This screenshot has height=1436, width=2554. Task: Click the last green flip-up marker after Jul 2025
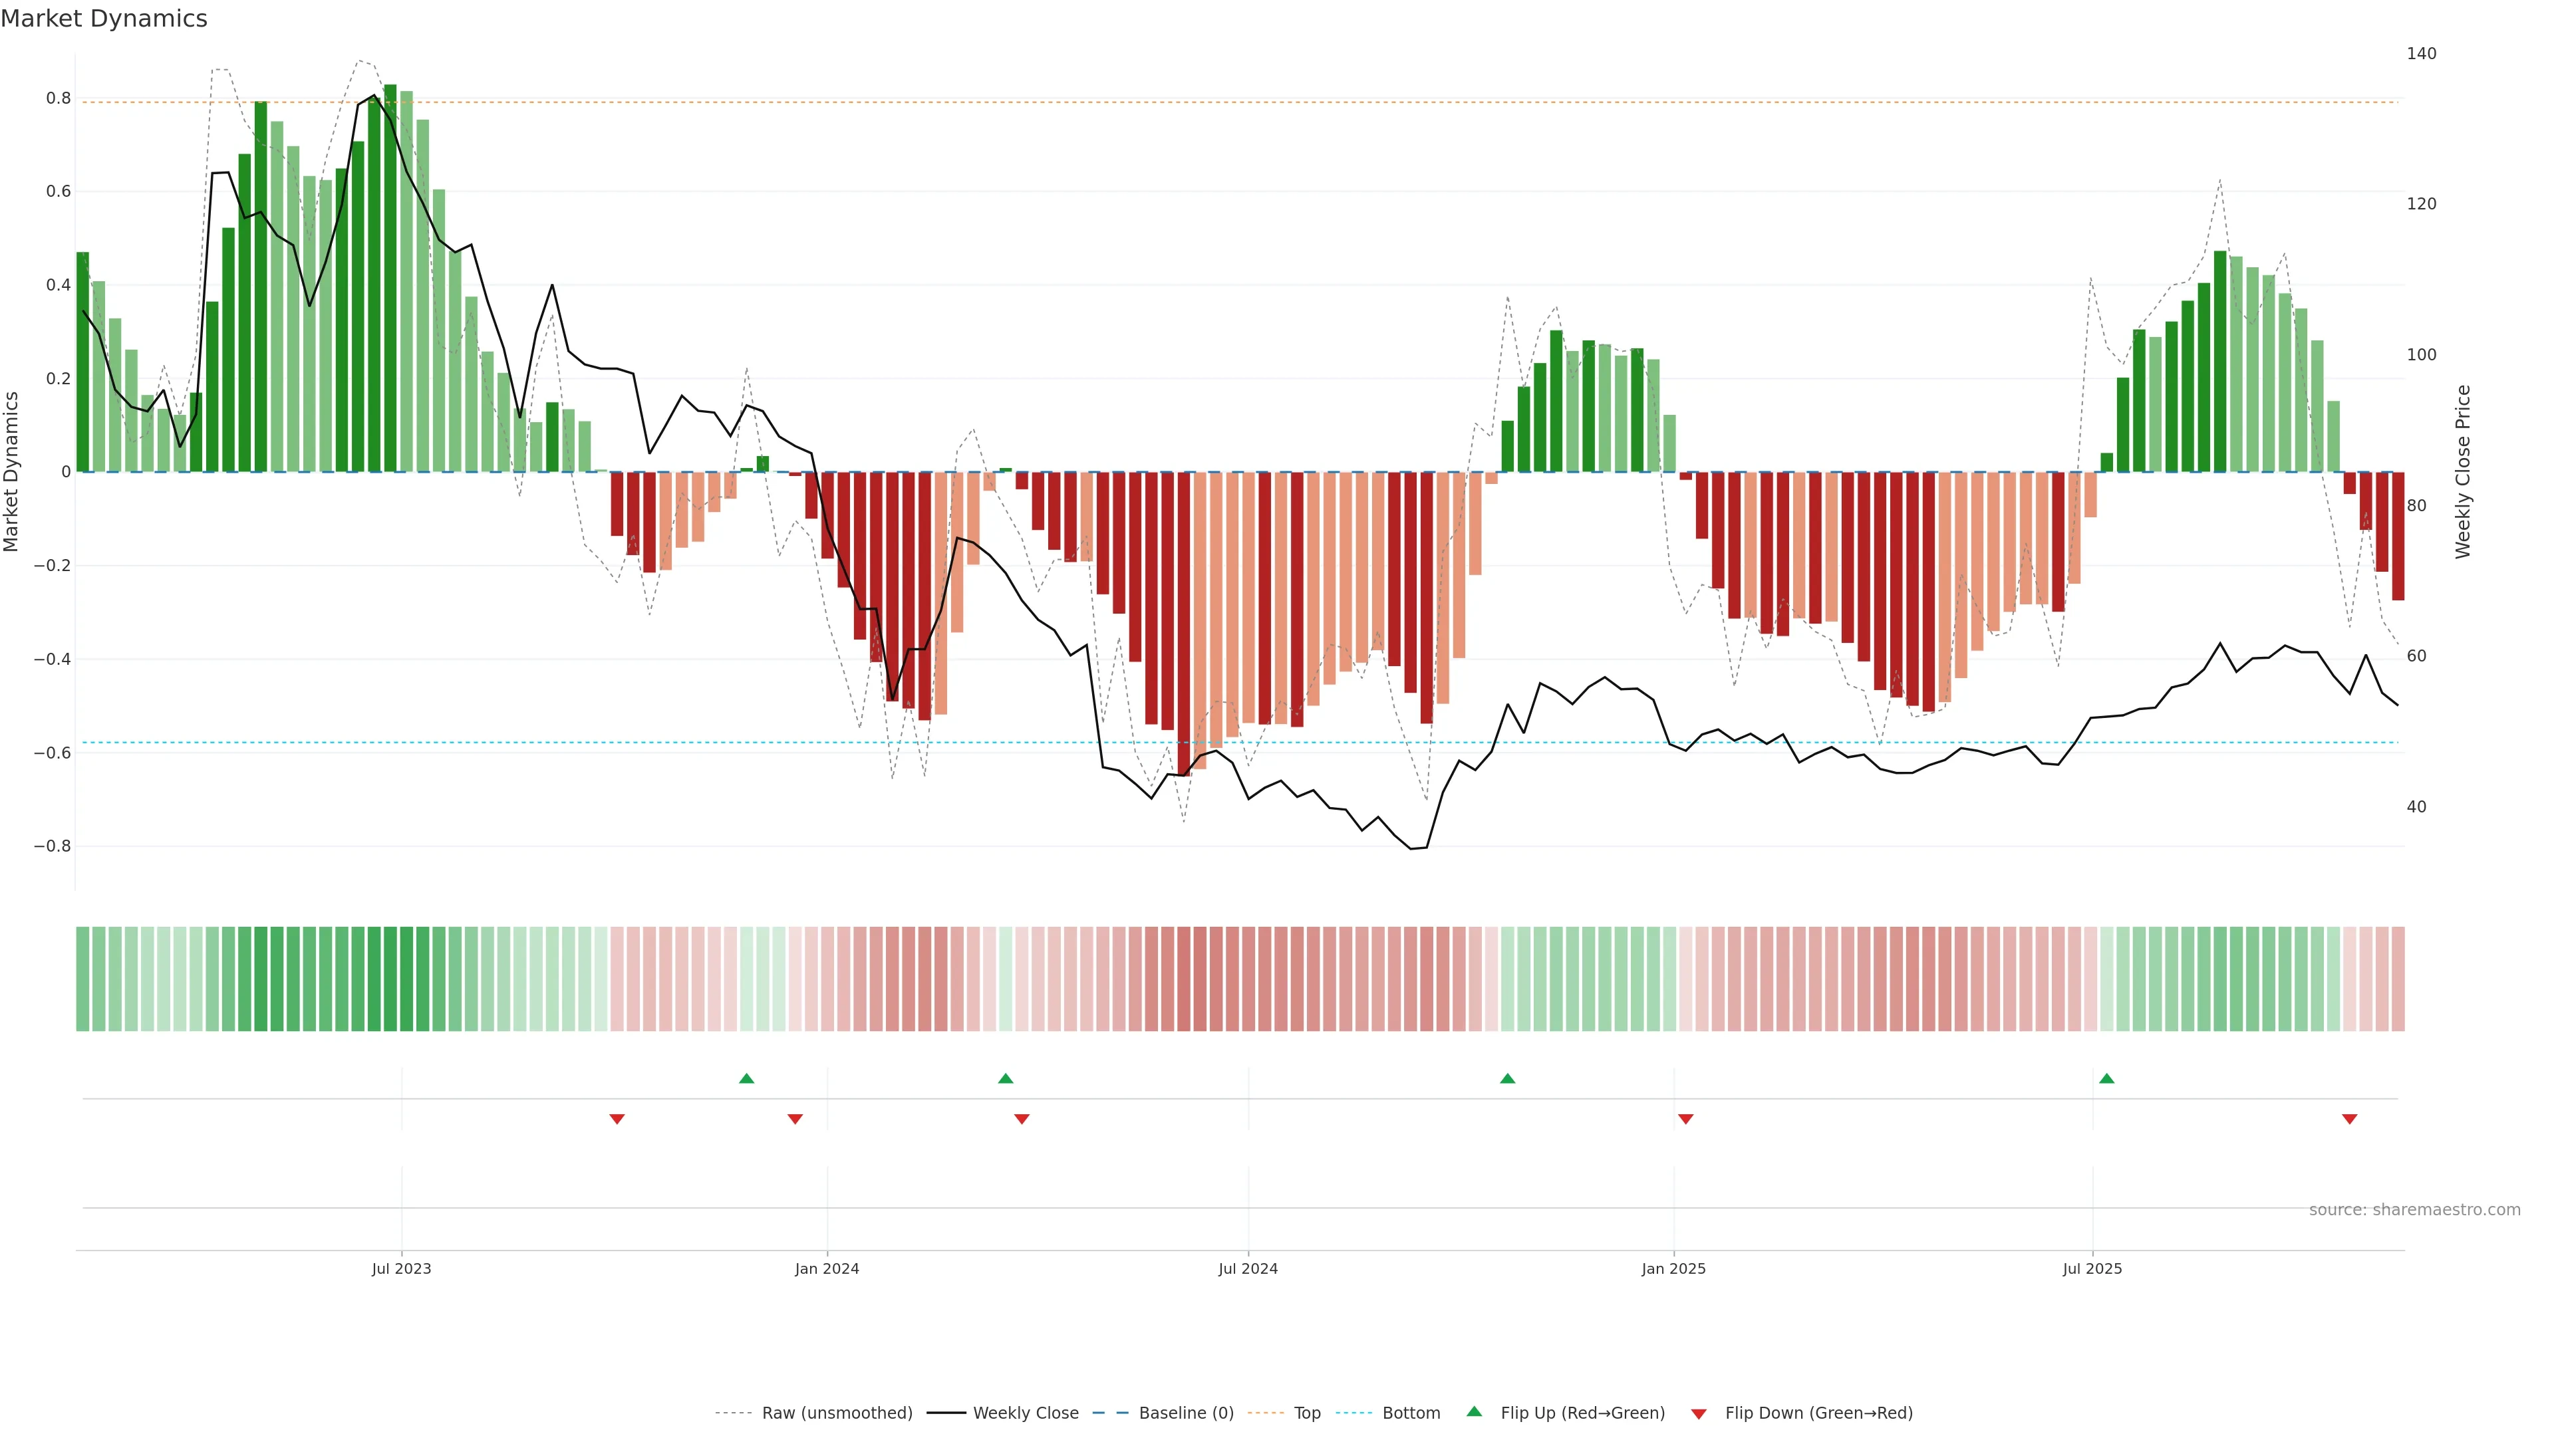(2107, 1078)
